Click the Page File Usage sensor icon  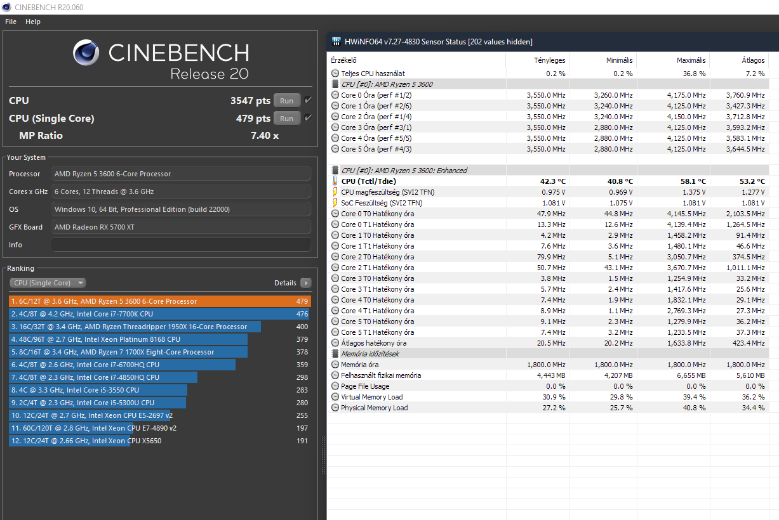coord(335,386)
